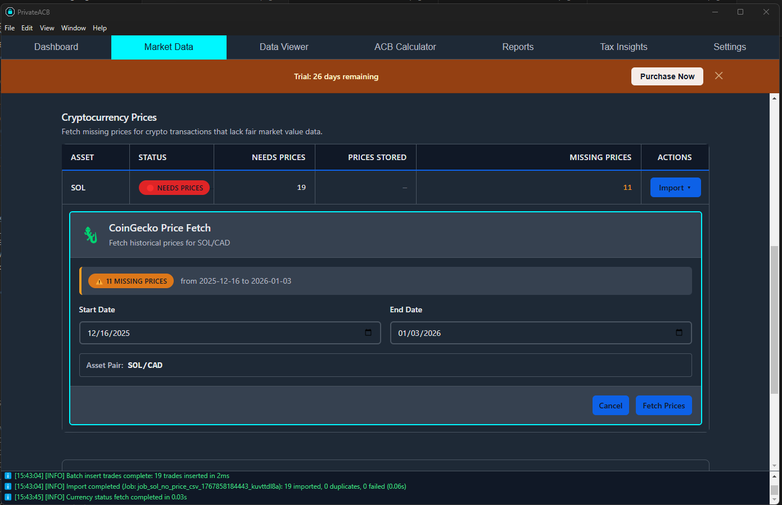Viewport: 782px width, 505px height.
Task: Click log panel scrollbar up arrow
Action: point(775,476)
